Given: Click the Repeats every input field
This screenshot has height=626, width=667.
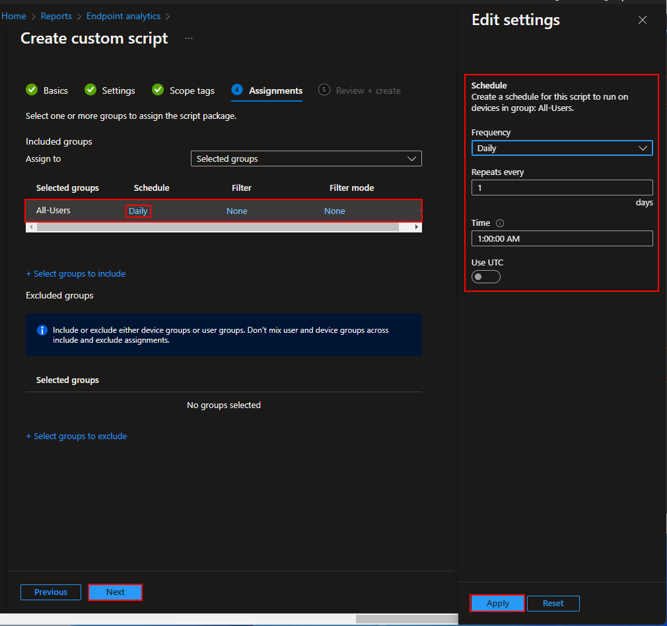Looking at the screenshot, I should [x=561, y=188].
